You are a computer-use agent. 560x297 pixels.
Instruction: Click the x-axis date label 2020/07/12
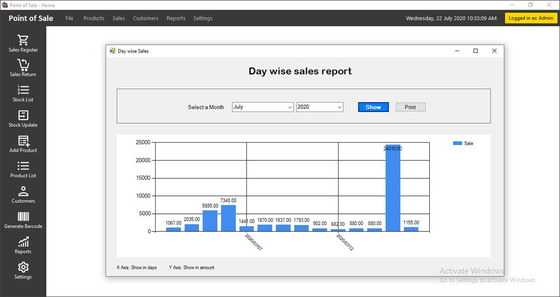click(345, 242)
